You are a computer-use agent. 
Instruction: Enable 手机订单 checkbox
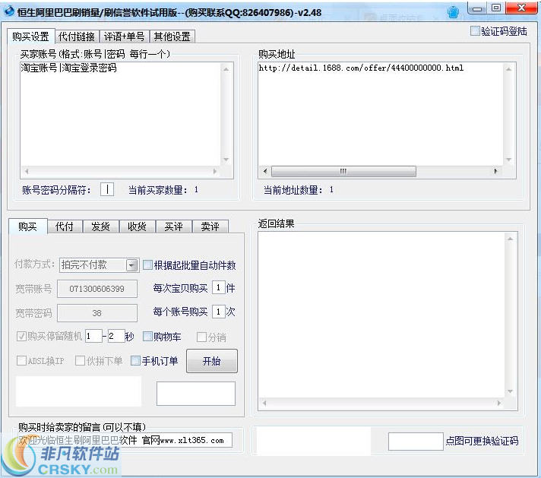click(135, 361)
